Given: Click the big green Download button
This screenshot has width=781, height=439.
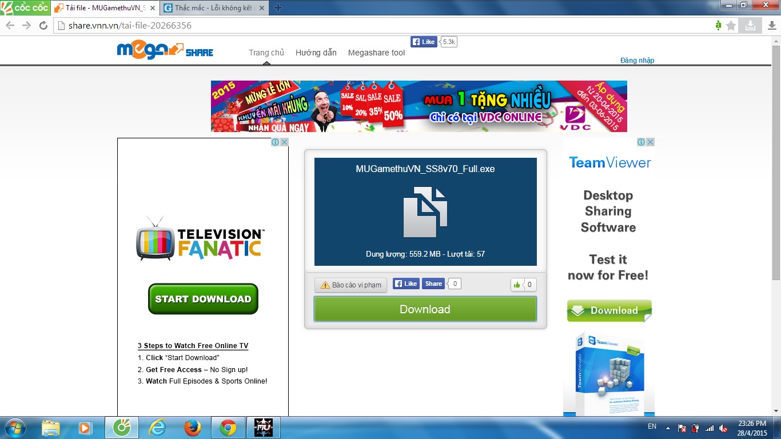Looking at the screenshot, I should (x=425, y=309).
